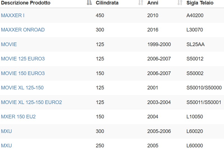224x151 pixels.
Task: Select the Cilindrata column header
Action: 107,3
